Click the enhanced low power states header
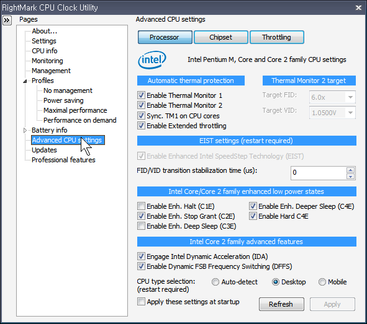This screenshot has height=324, width=367. [247, 191]
